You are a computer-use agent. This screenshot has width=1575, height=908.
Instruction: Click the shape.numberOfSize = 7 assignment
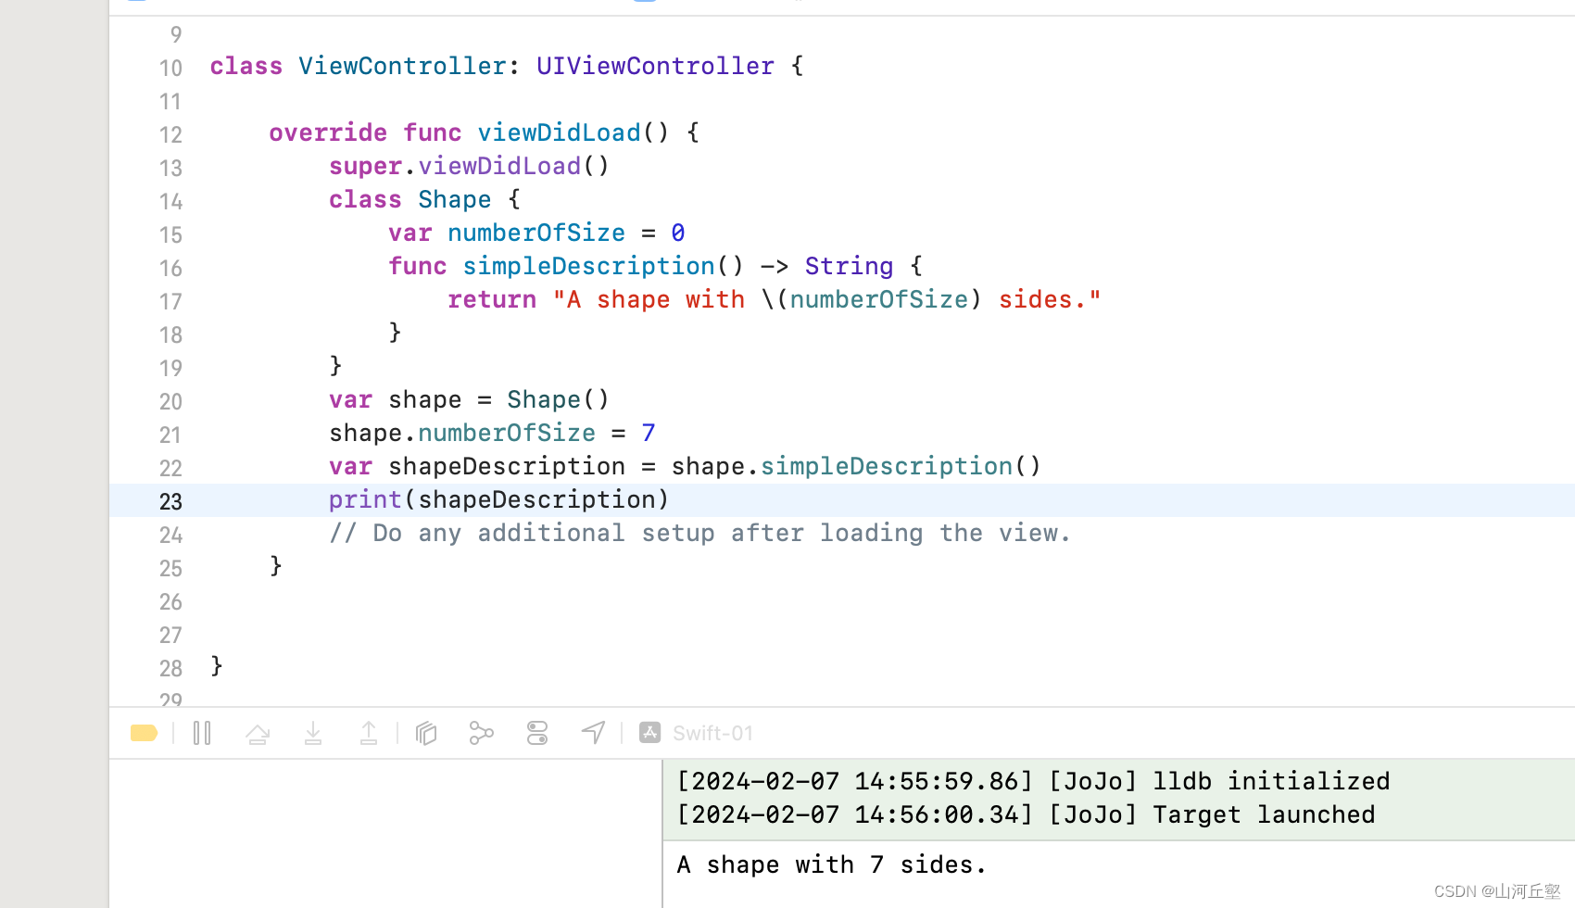click(x=492, y=433)
